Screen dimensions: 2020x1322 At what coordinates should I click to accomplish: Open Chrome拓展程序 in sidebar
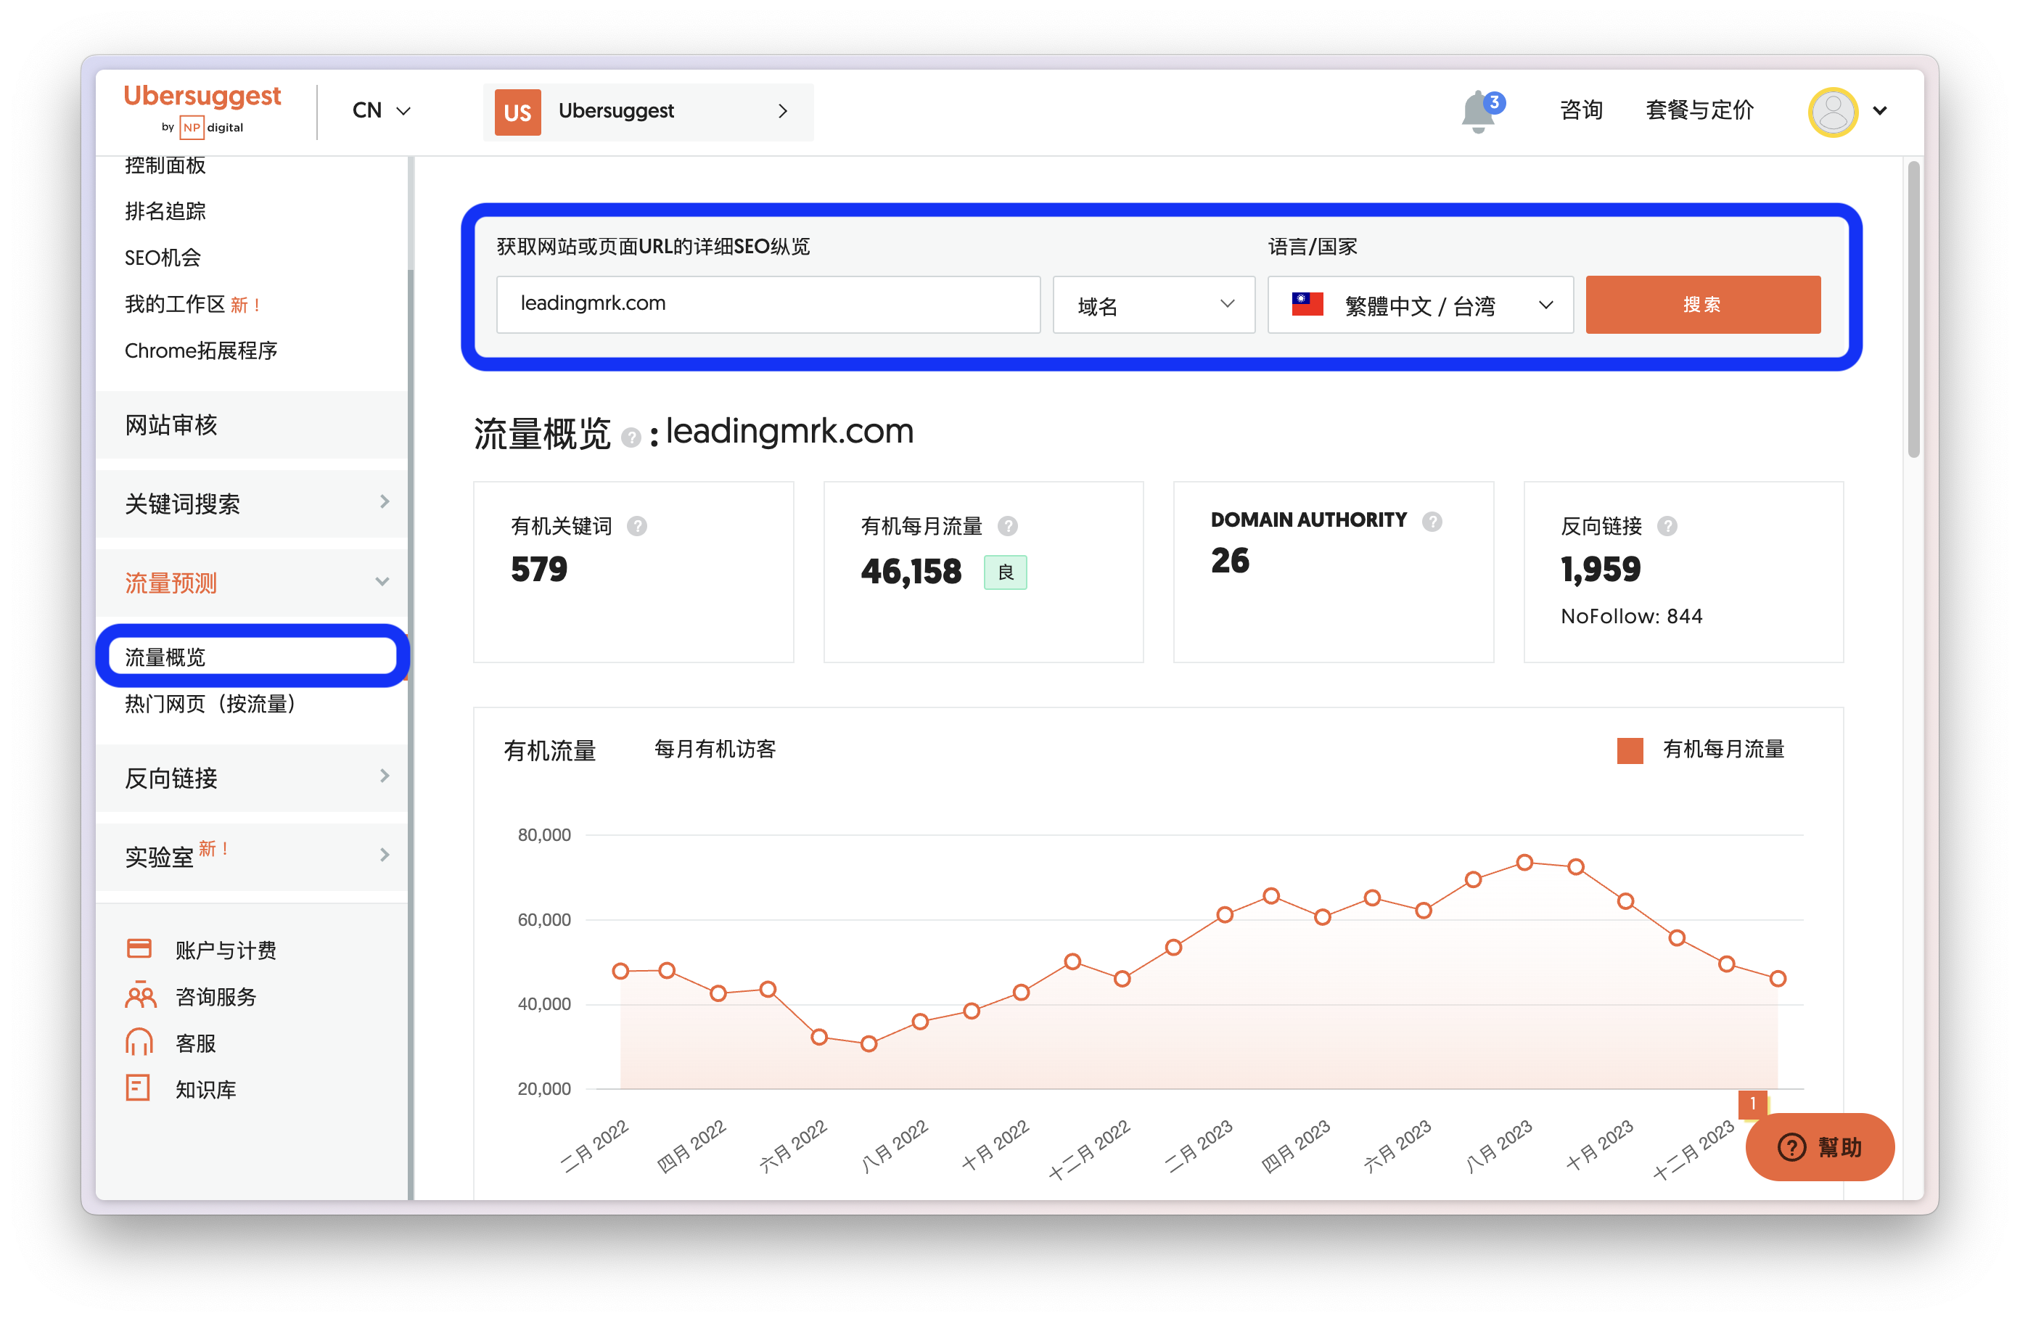coord(201,350)
